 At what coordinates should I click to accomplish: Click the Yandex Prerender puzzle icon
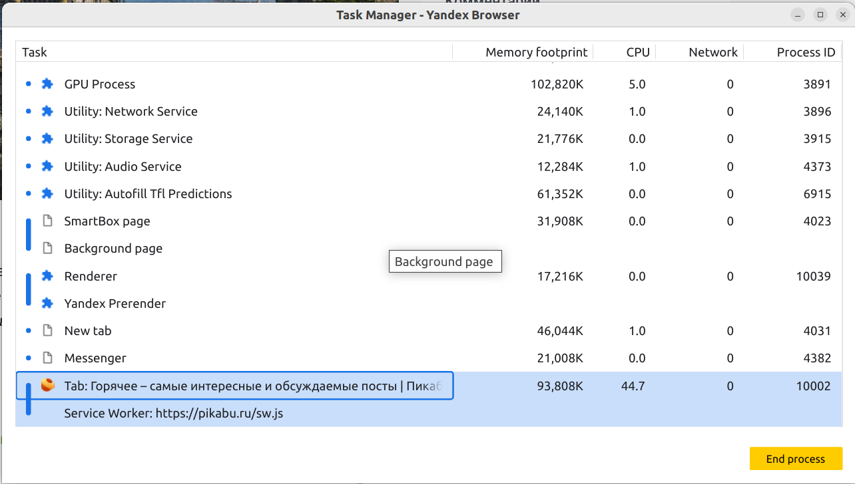click(x=47, y=303)
